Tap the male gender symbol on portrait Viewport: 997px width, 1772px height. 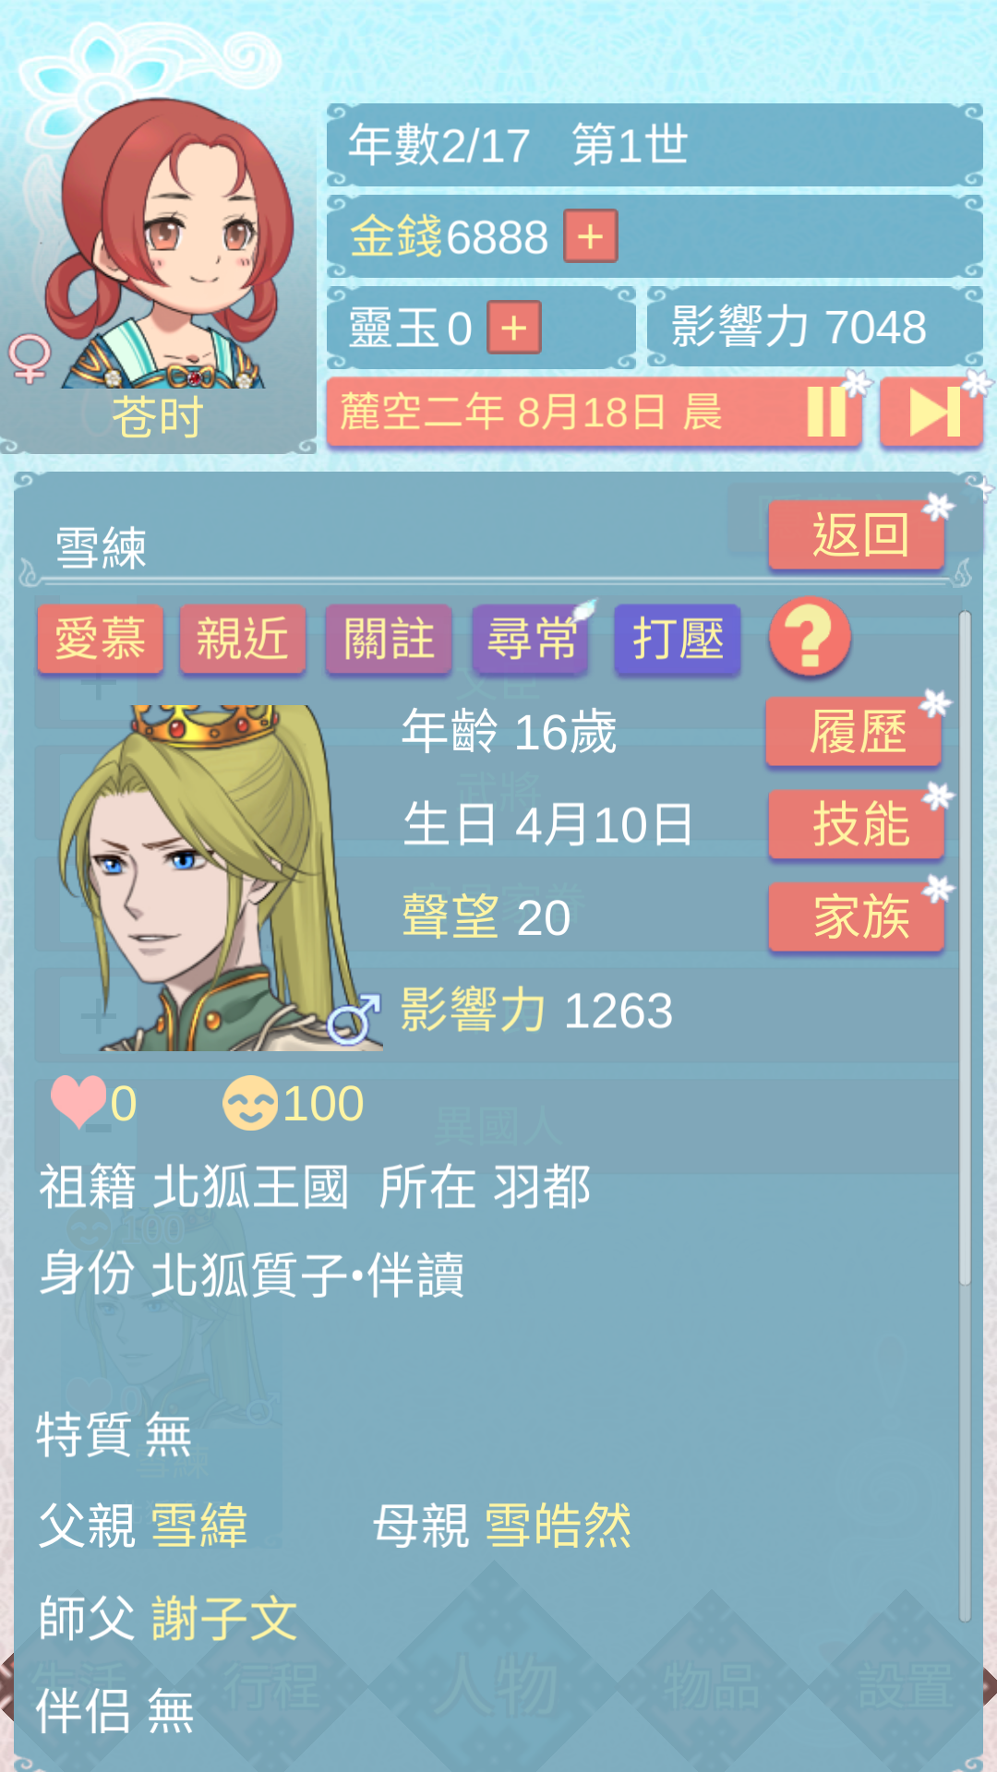pyautogui.click(x=354, y=1019)
